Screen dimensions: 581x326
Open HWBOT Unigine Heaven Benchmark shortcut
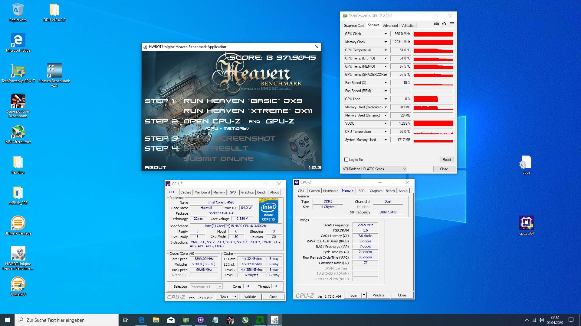[x=18, y=258]
